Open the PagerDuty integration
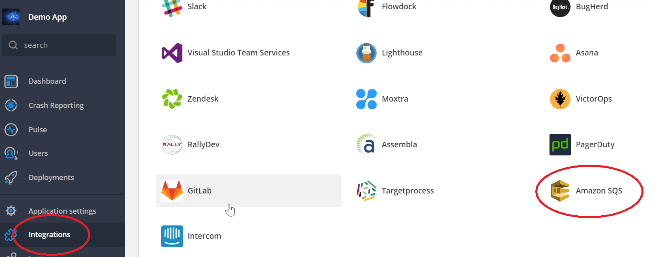The image size is (656, 257). [x=560, y=144]
